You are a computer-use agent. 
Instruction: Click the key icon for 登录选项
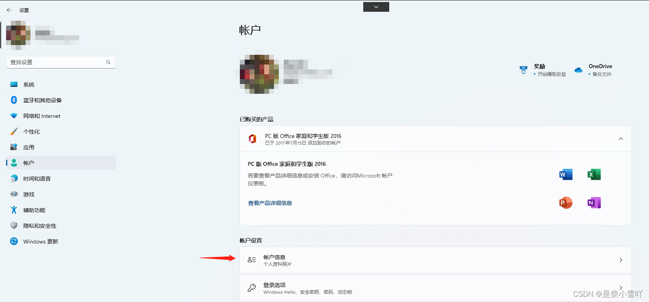pyautogui.click(x=252, y=288)
